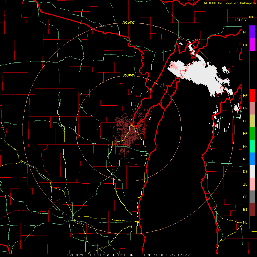
Task: Click the RF purple legend swatch
Action: 252,32
